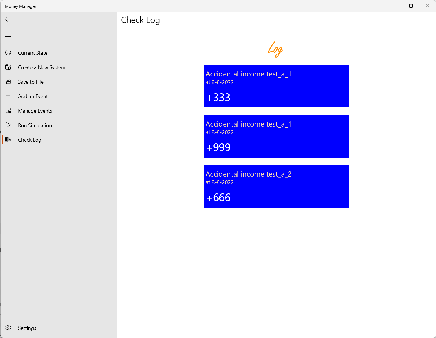Viewport: 436px width, 338px height.
Task: Click the Save to File disk icon
Action: tap(8, 81)
